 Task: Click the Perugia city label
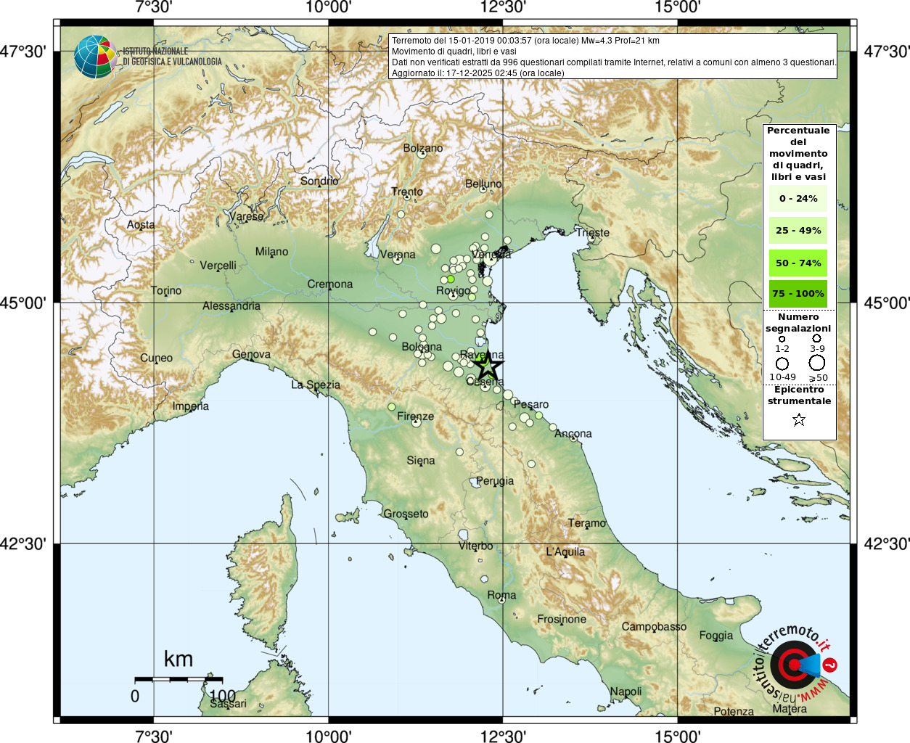tap(495, 480)
